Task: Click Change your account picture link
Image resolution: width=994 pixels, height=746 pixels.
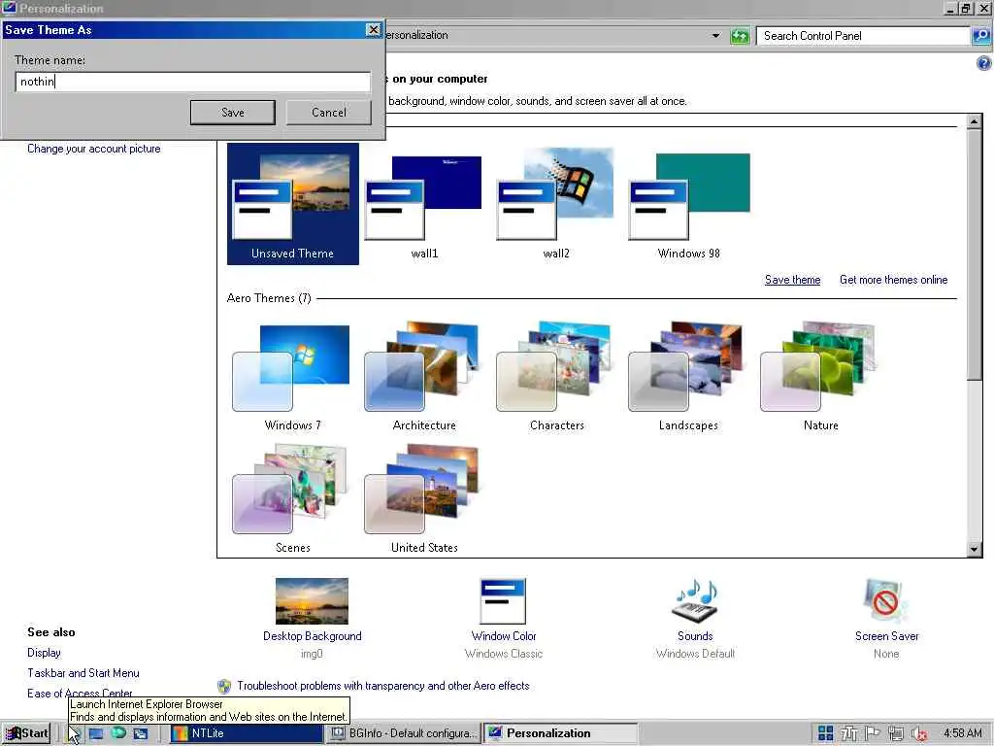Action: tap(94, 149)
